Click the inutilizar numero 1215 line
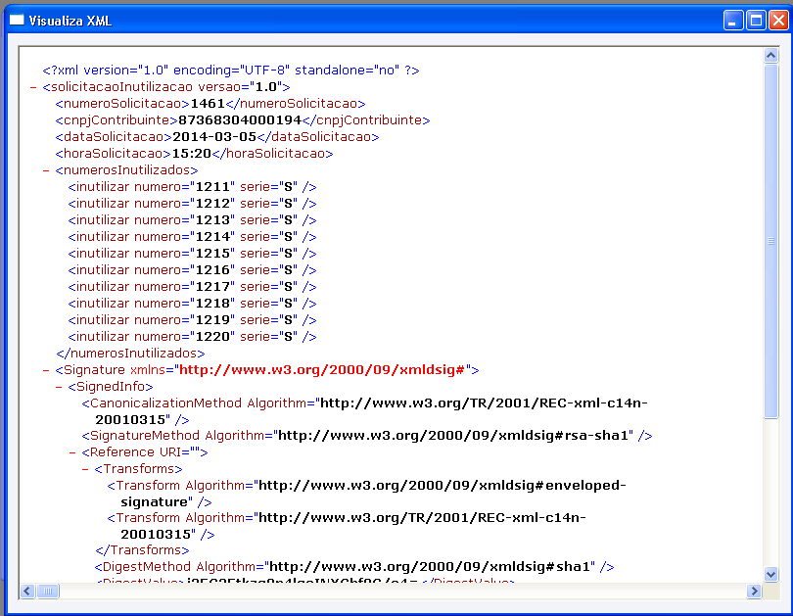Screen dimensions: 793x616 tap(192, 254)
